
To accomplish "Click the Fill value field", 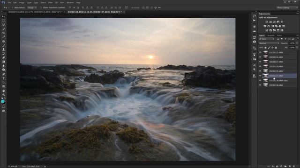I will click(292, 48).
